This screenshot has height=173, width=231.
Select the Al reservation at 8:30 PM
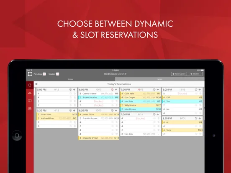click(182, 122)
